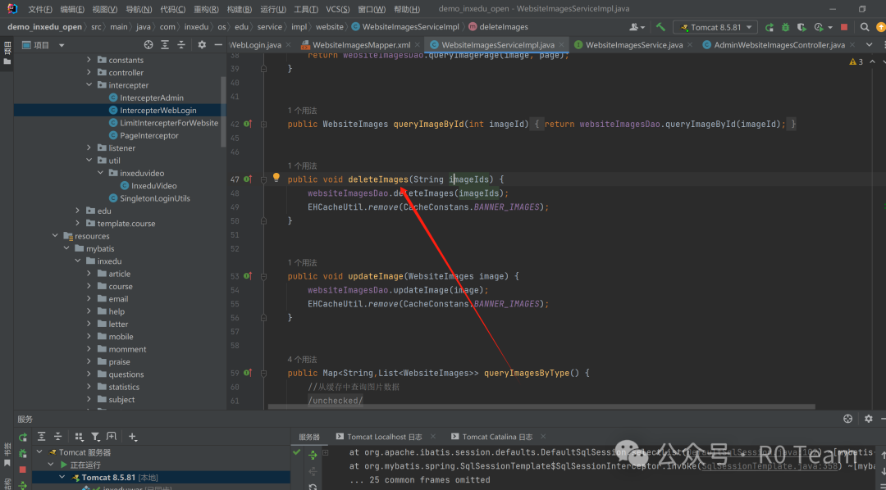The height and width of the screenshot is (490, 886).
Task: Click open-in-new-tab icon in Services toolbar
Action: (112, 437)
